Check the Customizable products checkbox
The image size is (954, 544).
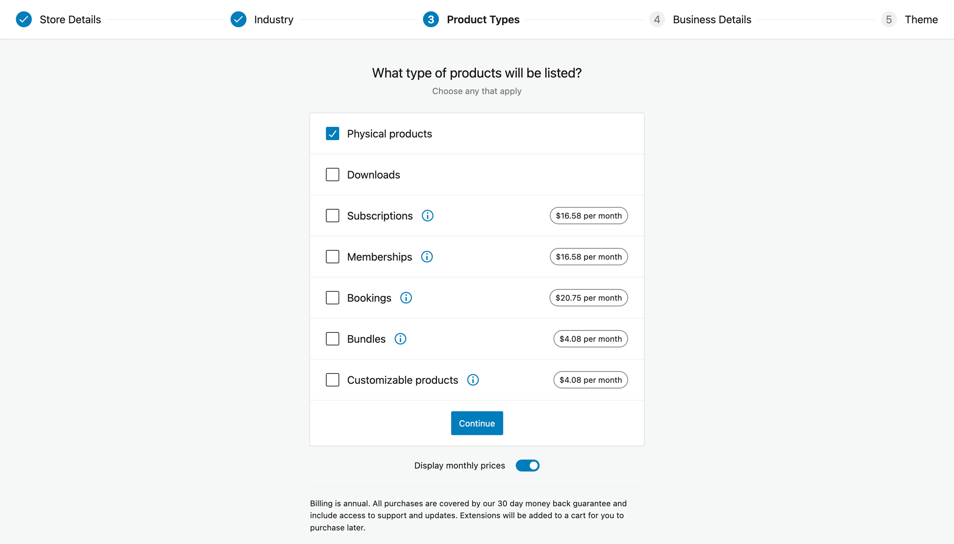point(332,380)
